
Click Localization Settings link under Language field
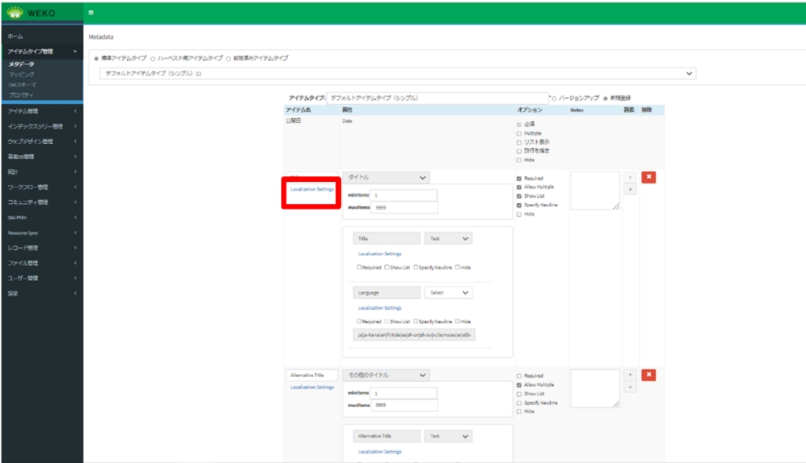pos(379,308)
